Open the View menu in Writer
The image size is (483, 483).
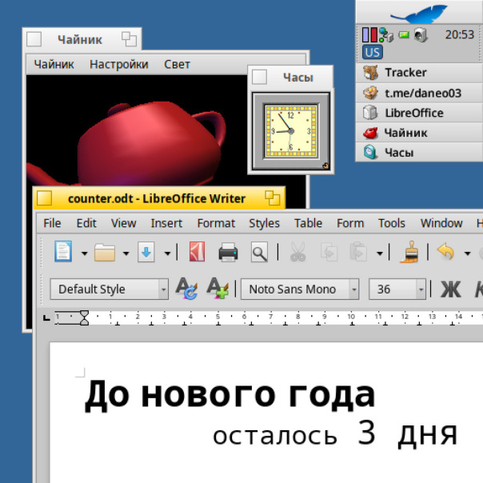click(123, 223)
